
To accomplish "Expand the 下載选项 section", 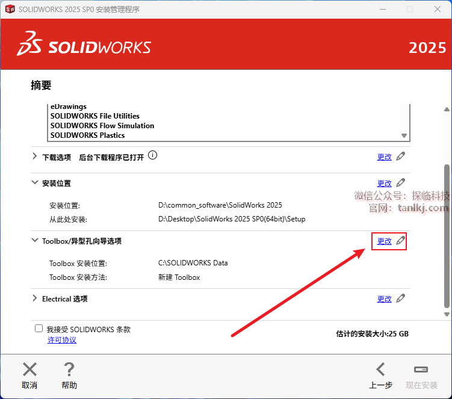I will coord(34,156).
